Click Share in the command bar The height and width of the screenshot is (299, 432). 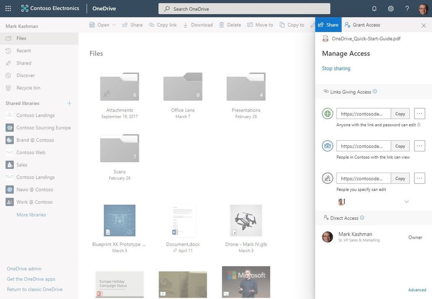132,25
